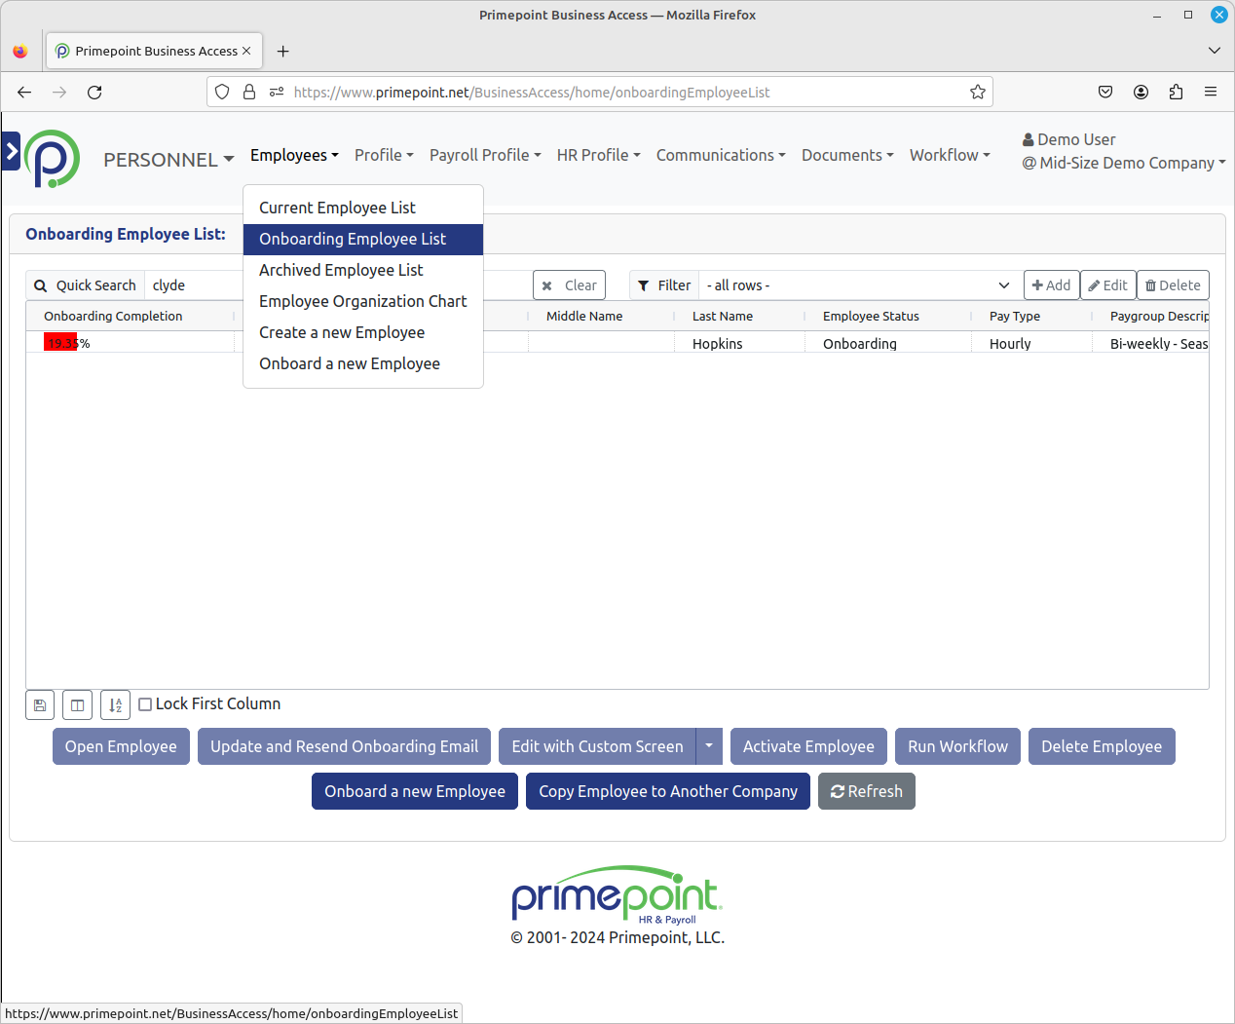Click the browser Back arrow
Viewport: 1235px width, 1024px height.
point(24,92)
